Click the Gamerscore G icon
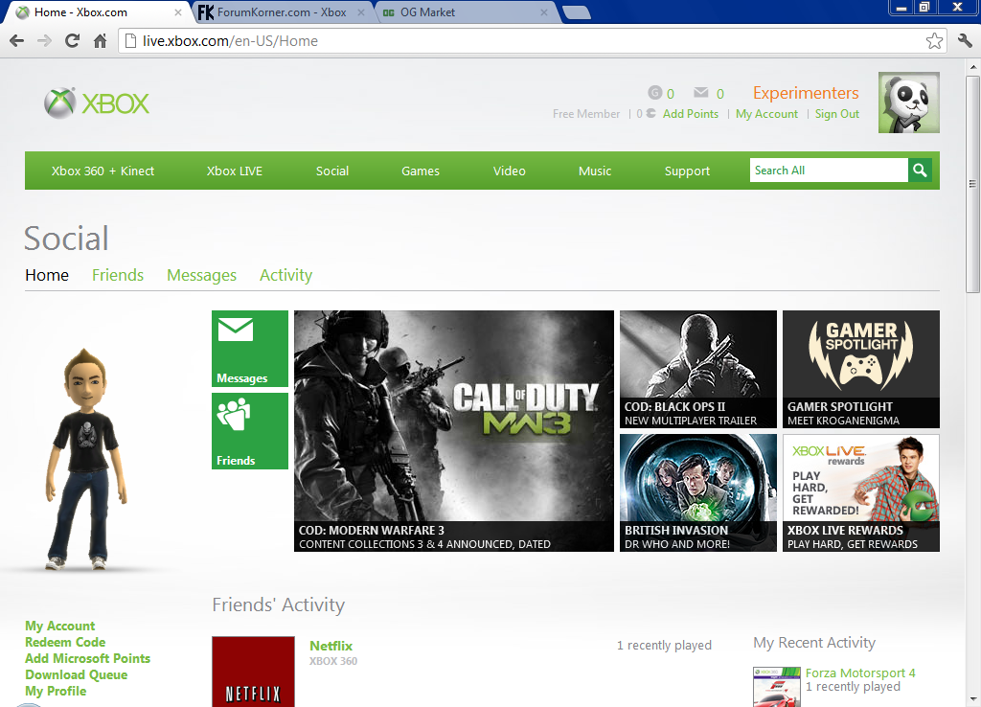This screenshot has height=707, width=981. [654, 93]
